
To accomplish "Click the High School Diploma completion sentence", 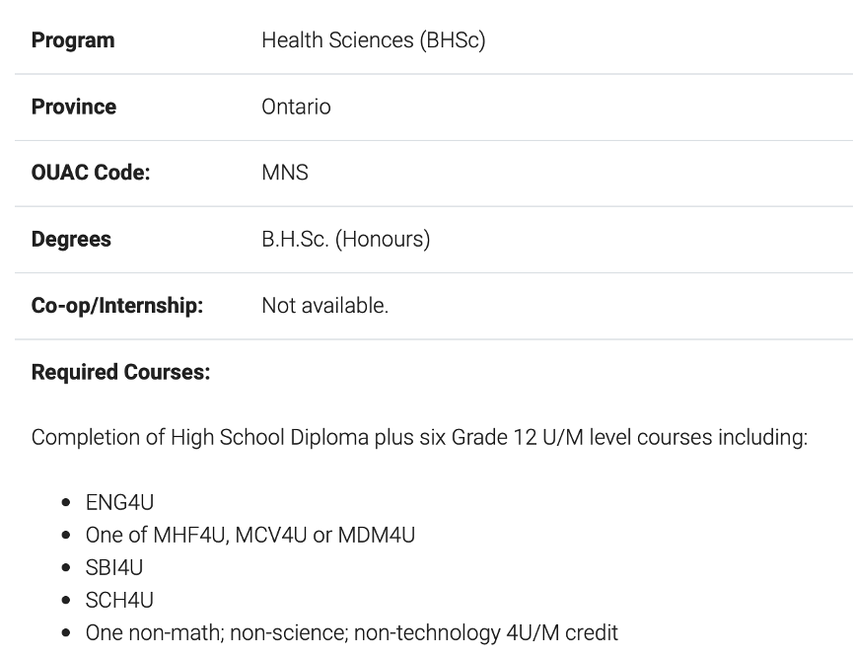I will [x=419, y=437].
